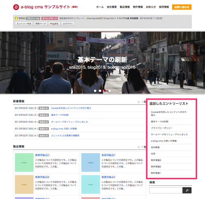
Task: Click the sidebar entry 会社概要
Action: click(155, 147)
